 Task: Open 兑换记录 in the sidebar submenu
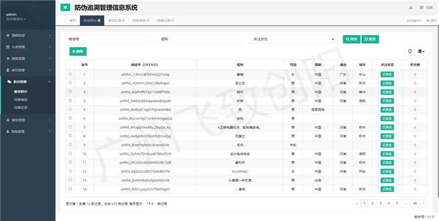tap(21, 107)
